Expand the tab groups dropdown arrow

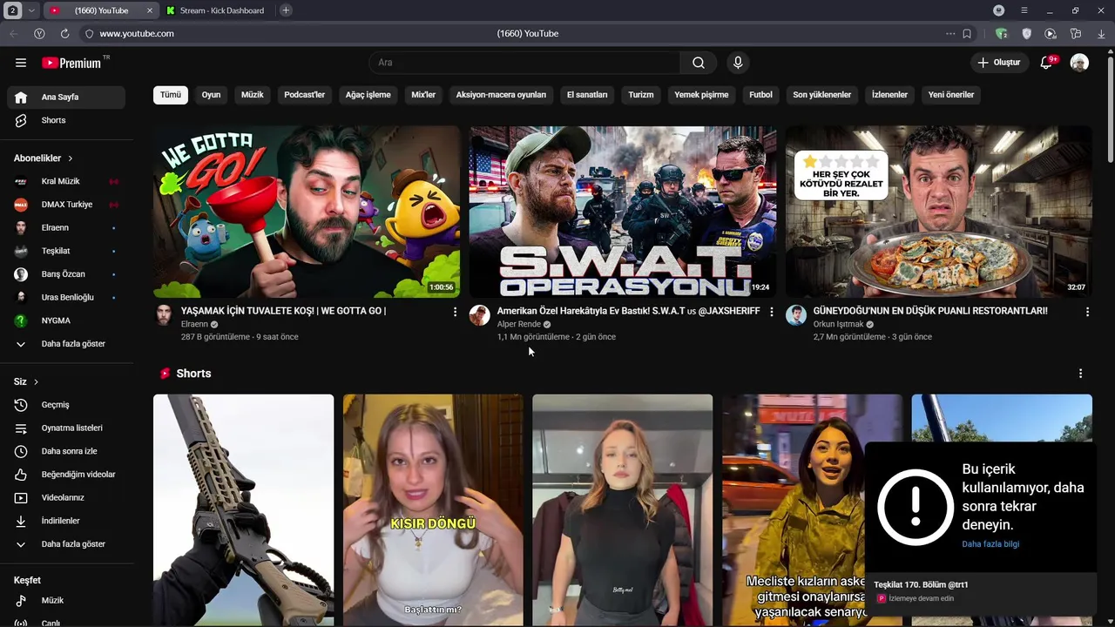click(x=31, y=10)
